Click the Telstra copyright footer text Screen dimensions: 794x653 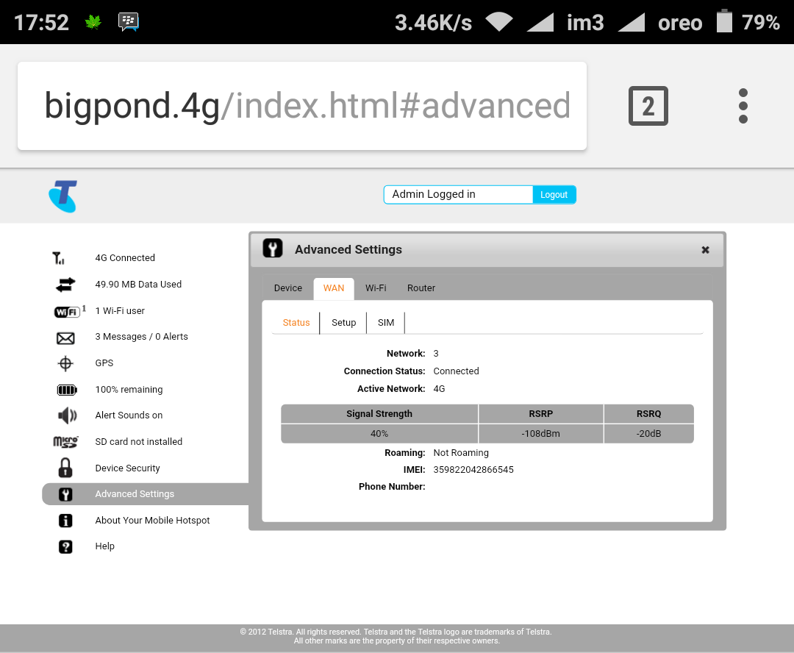tap(396, 636)
